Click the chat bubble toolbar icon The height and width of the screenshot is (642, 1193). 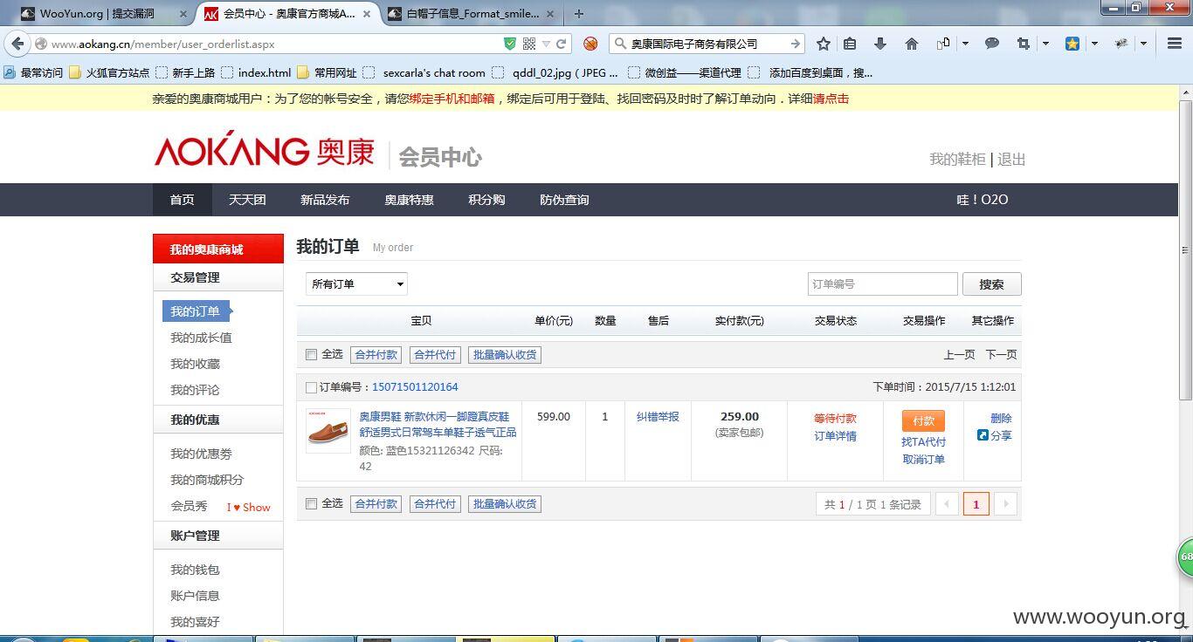(x=992, y=44)
